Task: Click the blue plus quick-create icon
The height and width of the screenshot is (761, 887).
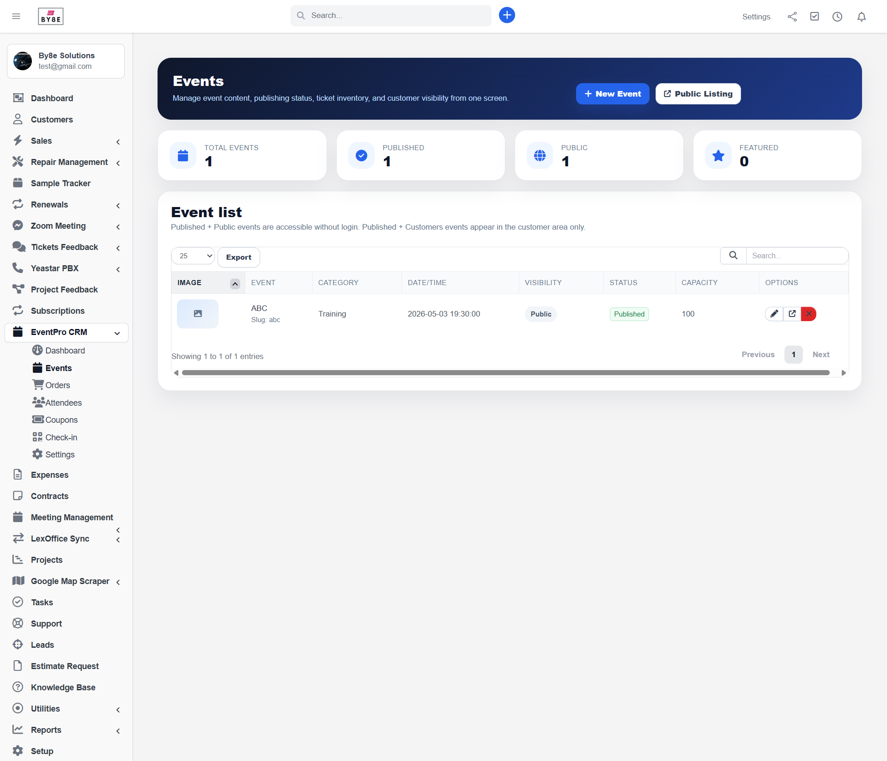Action: (507, 15)
